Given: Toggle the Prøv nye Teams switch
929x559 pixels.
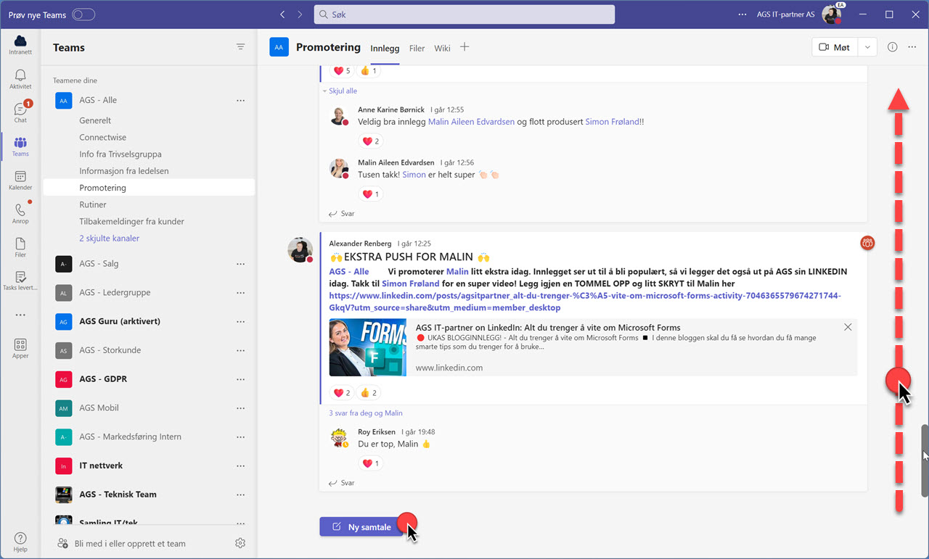Looking at the screenshot, I should [82, 14].
